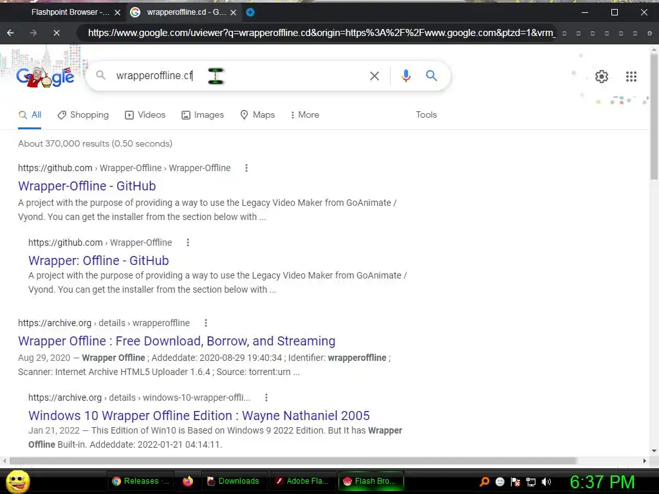The image size is (659, 494).
Task: Click the horizontal scrollbar at the page bottom
Action: 293,461
